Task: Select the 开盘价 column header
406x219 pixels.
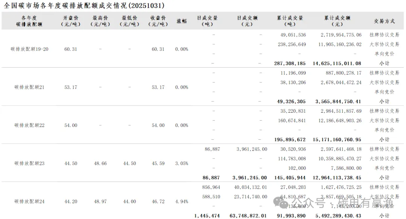Action: [x=71, y=21]
